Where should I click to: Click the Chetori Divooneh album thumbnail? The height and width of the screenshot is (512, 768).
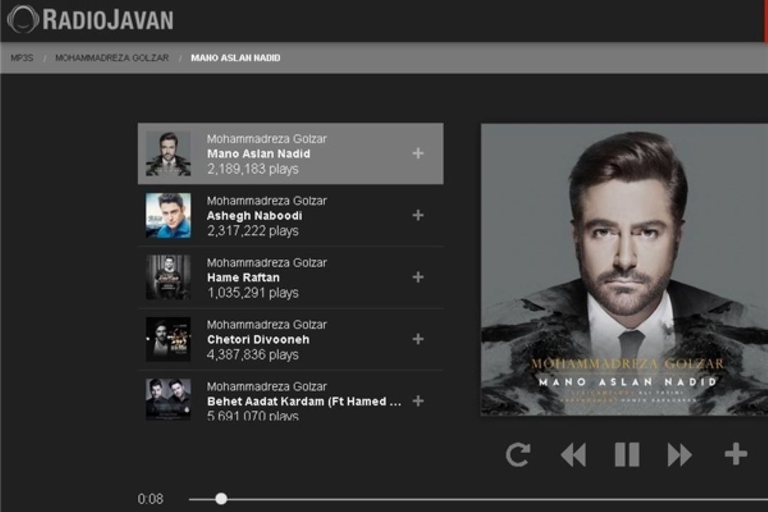pos(169,339)
